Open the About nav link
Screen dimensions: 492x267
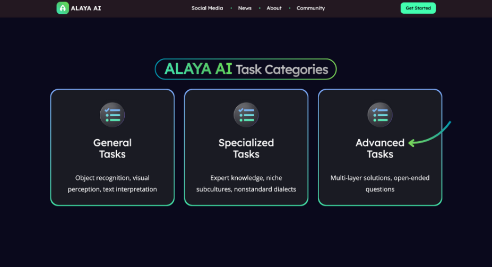274,8
